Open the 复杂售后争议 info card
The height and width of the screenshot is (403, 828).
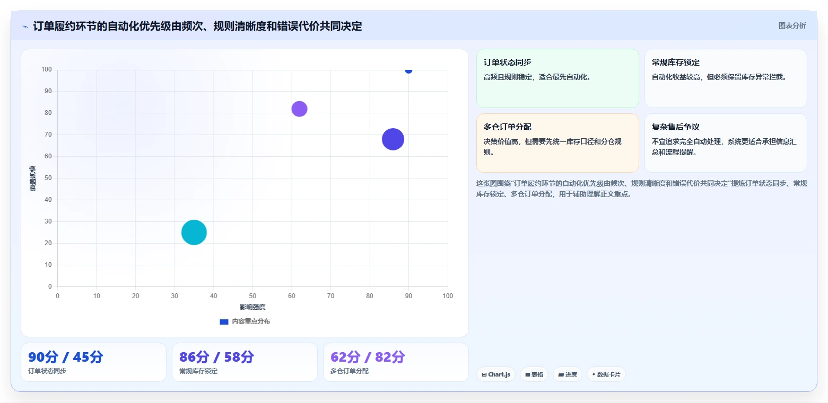point(726,143)
